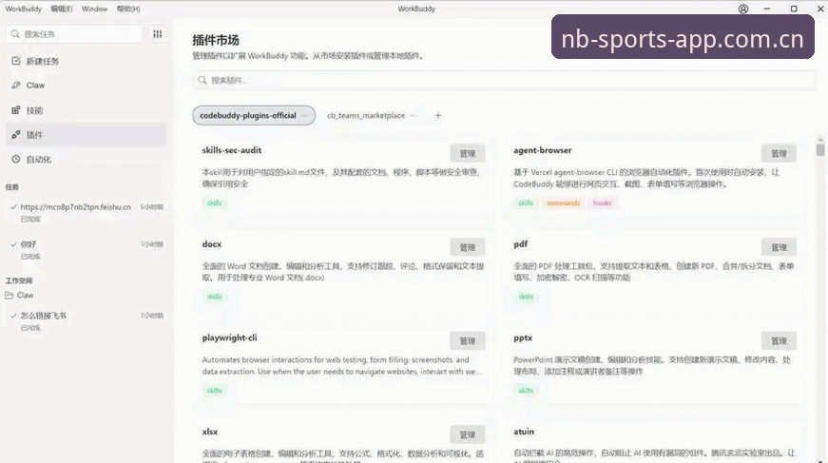
Task: Open the 帮助(H) menu
Action: [x=128, y=9]
